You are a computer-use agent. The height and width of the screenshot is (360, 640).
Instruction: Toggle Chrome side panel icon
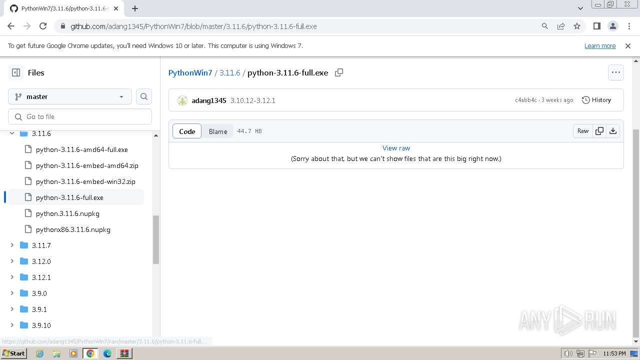(596, 26)
